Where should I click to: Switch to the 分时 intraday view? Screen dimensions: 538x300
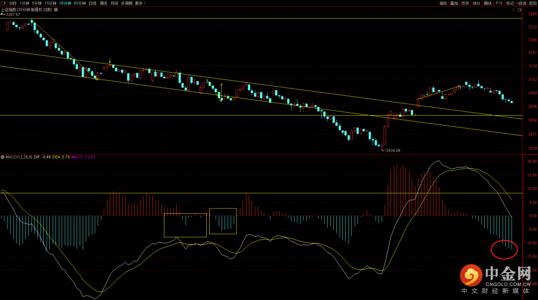tap(12, 3)
